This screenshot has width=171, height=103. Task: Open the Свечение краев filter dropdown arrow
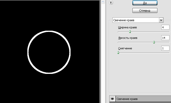(161, 20)
